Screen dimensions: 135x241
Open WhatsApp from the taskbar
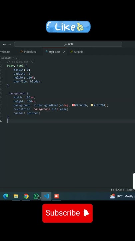(x=36, y=196)
